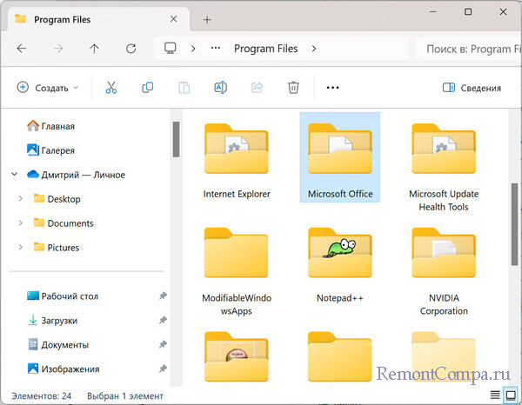Click the Share arrow icon
Image resolution: width=522 pixels, height=405 pixels.
(x=257, y=88)
